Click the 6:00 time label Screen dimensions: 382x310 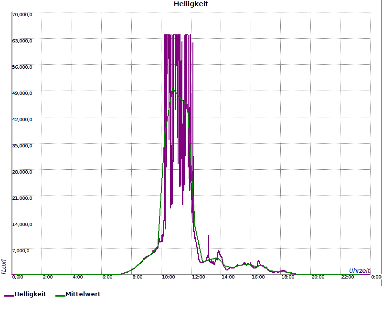click(x=107, y=277)
